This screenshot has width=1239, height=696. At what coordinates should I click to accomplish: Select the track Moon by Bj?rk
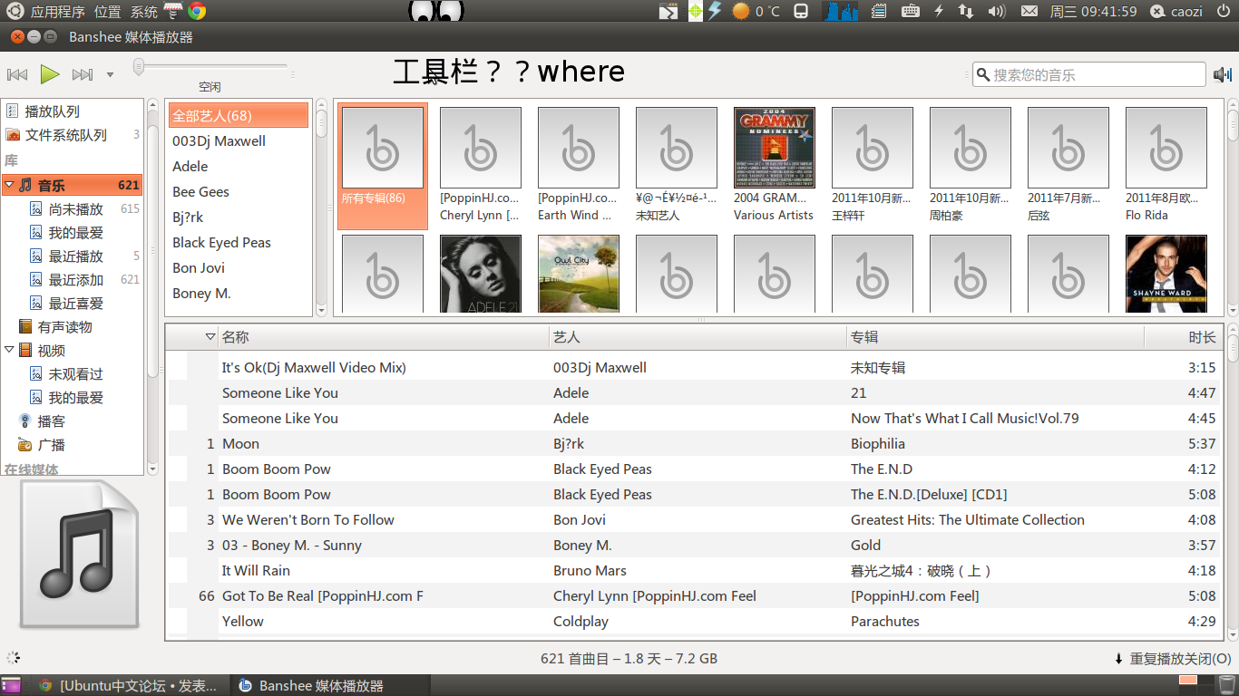pyautogui.click(x=694, y=443)
